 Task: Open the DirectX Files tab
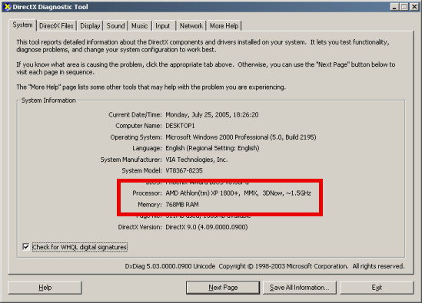click(56, 26)
